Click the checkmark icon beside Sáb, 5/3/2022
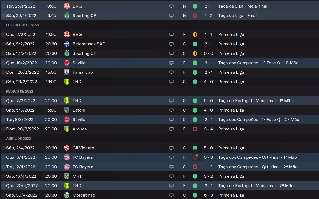 click(x=3, y=110)
